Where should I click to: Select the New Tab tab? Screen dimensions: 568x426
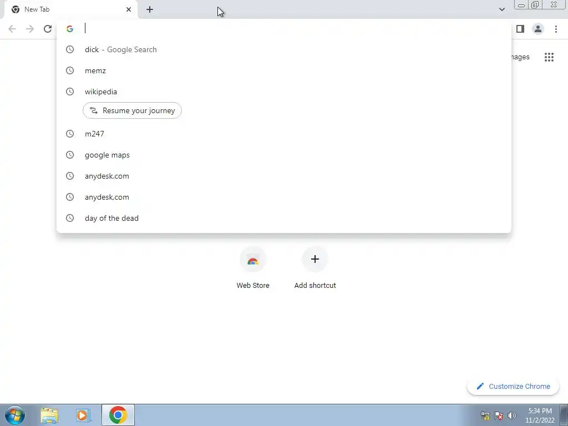coord(70,9)
